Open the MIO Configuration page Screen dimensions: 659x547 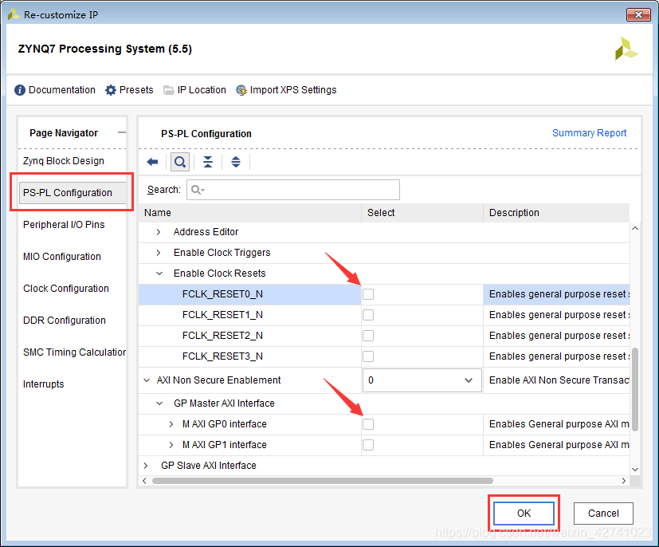(x=62, y=257)
